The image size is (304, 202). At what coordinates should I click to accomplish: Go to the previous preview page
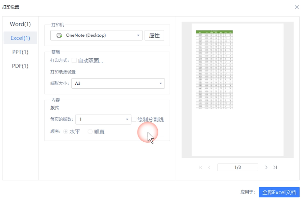point(210,167)
